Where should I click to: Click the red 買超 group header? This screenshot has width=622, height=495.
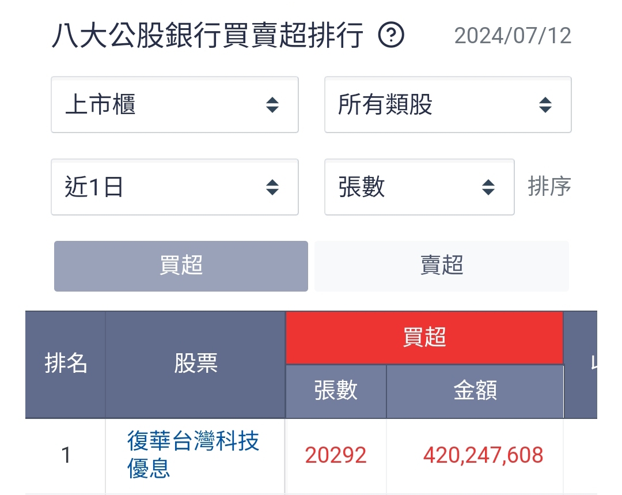424,338
